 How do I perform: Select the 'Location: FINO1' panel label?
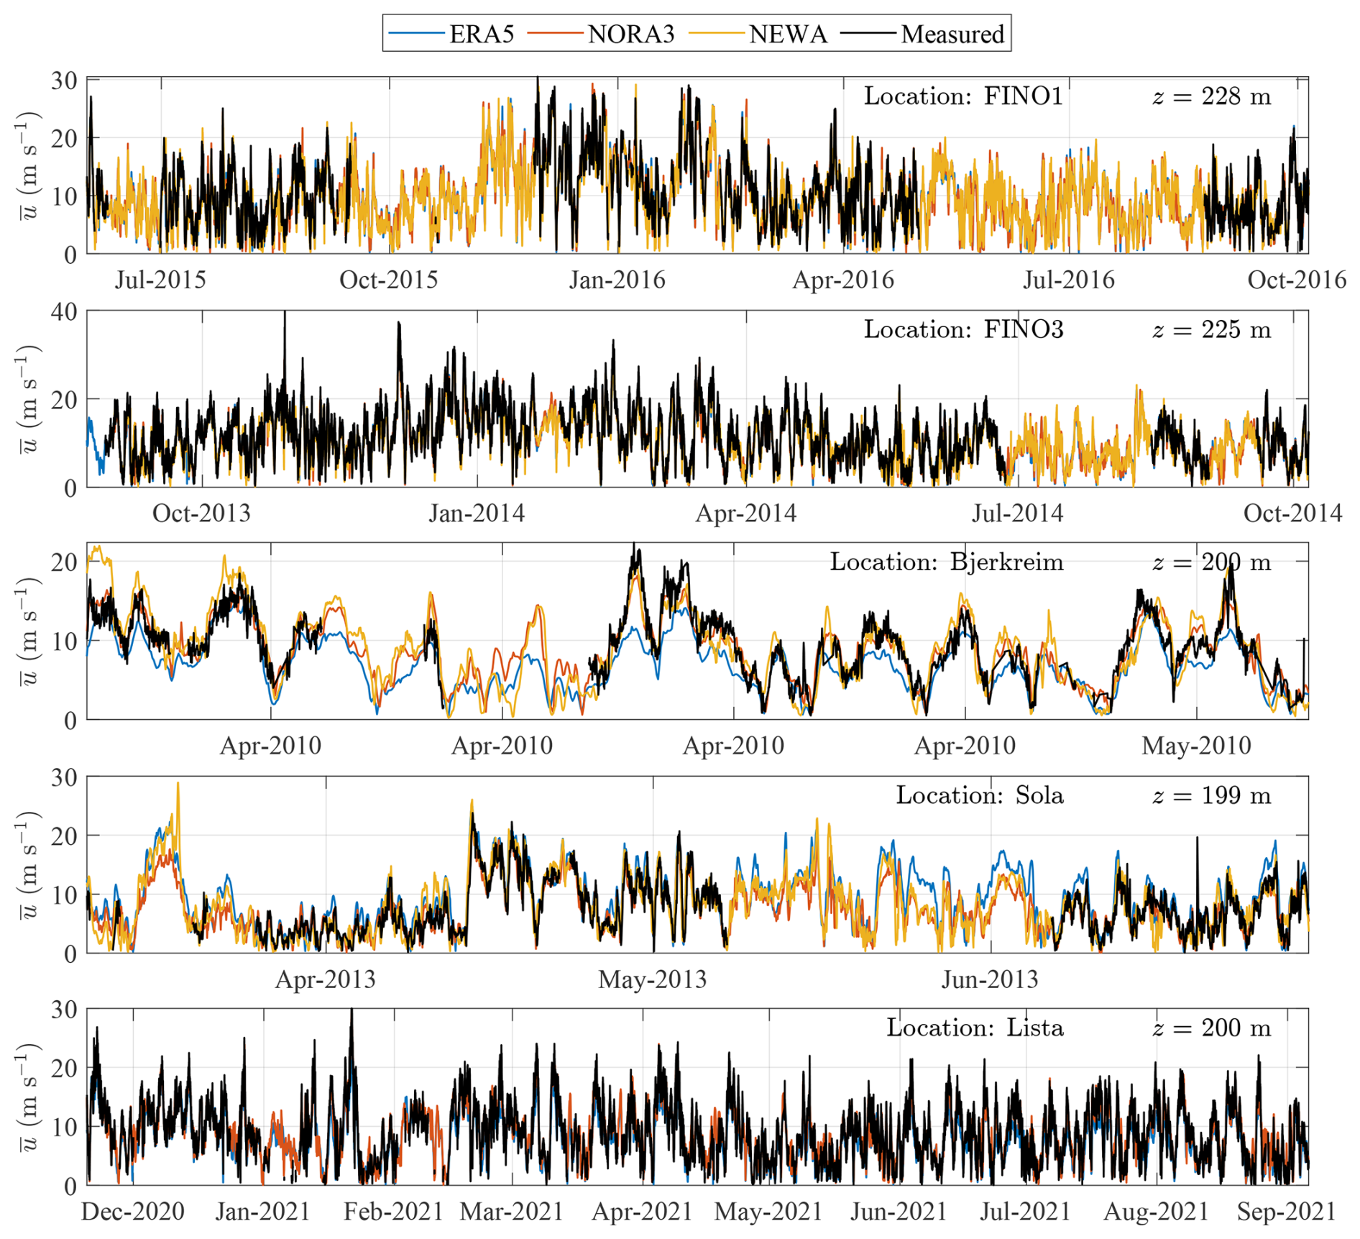[962, 96]
